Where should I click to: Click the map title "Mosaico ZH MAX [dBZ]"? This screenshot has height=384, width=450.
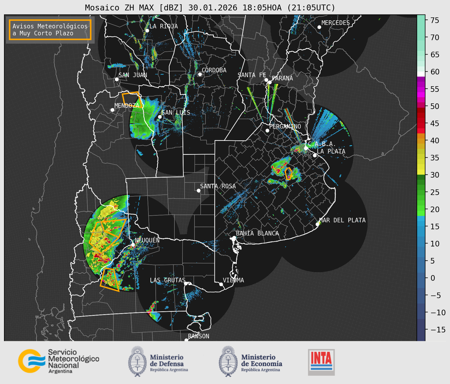(134, 8)
